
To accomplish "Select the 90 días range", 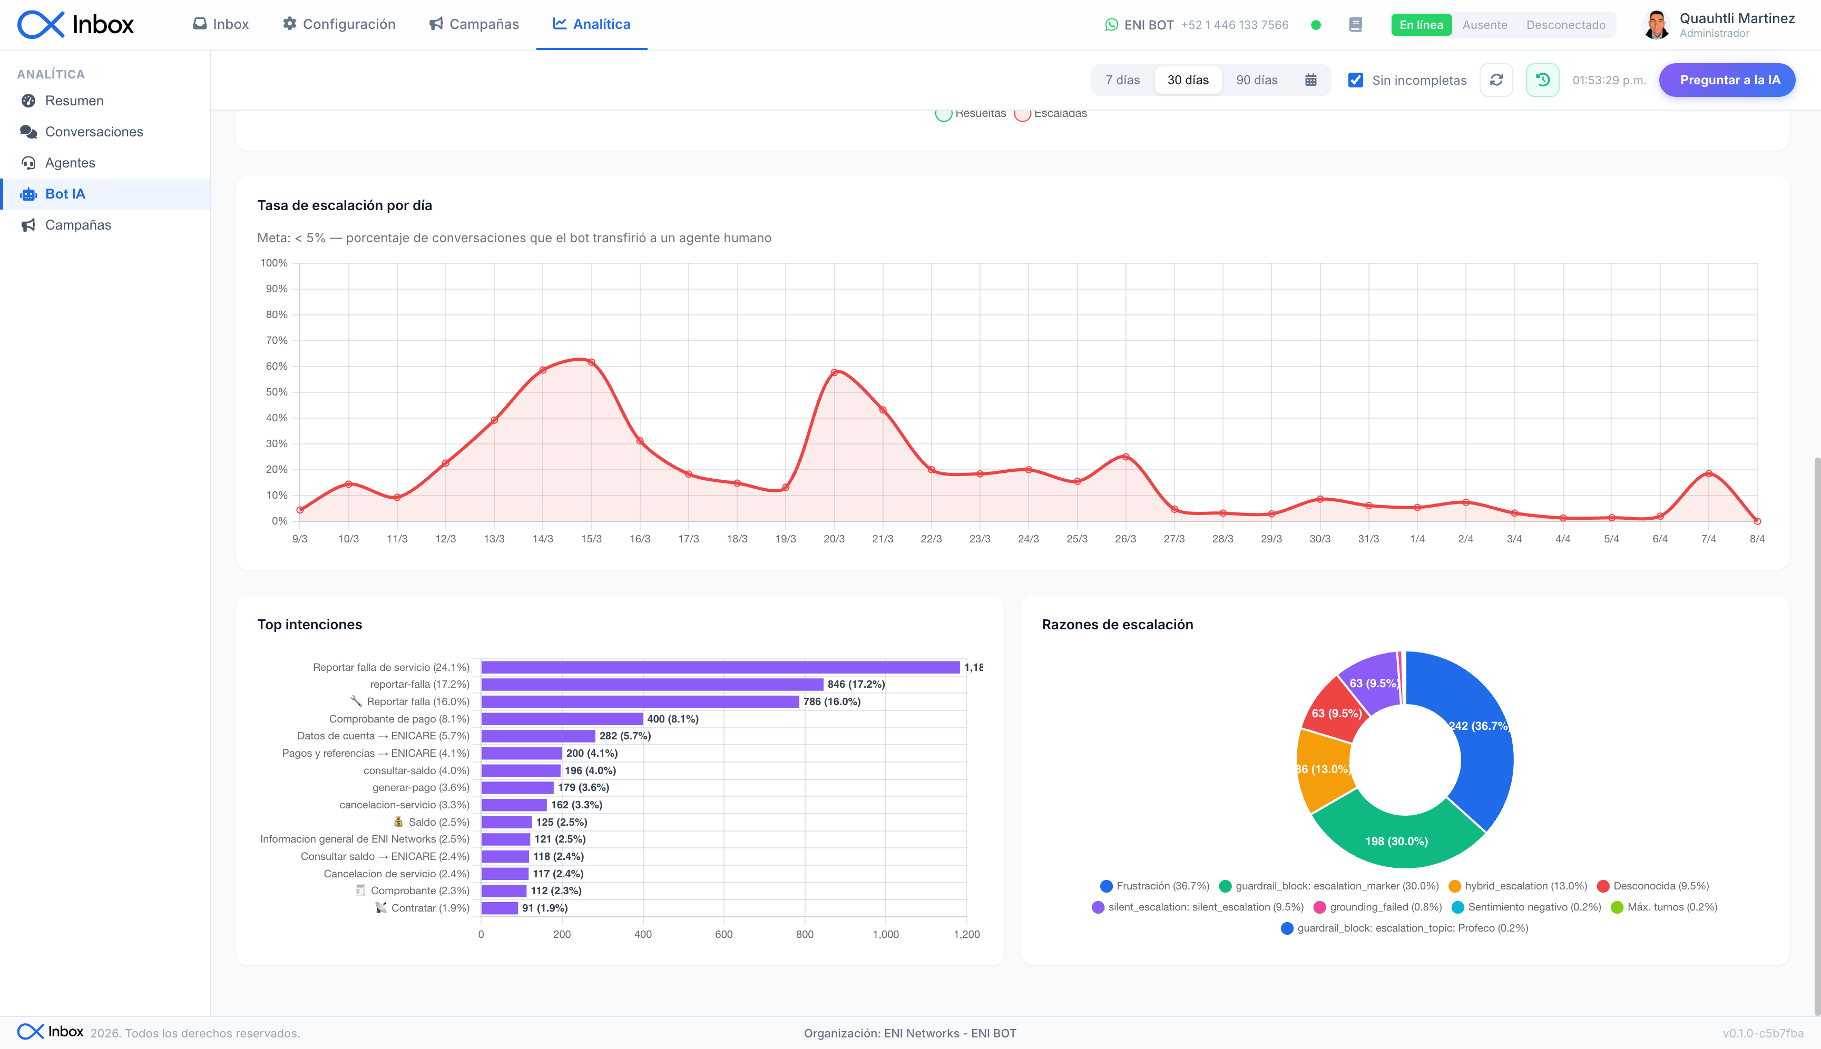I will (1257, 80).
